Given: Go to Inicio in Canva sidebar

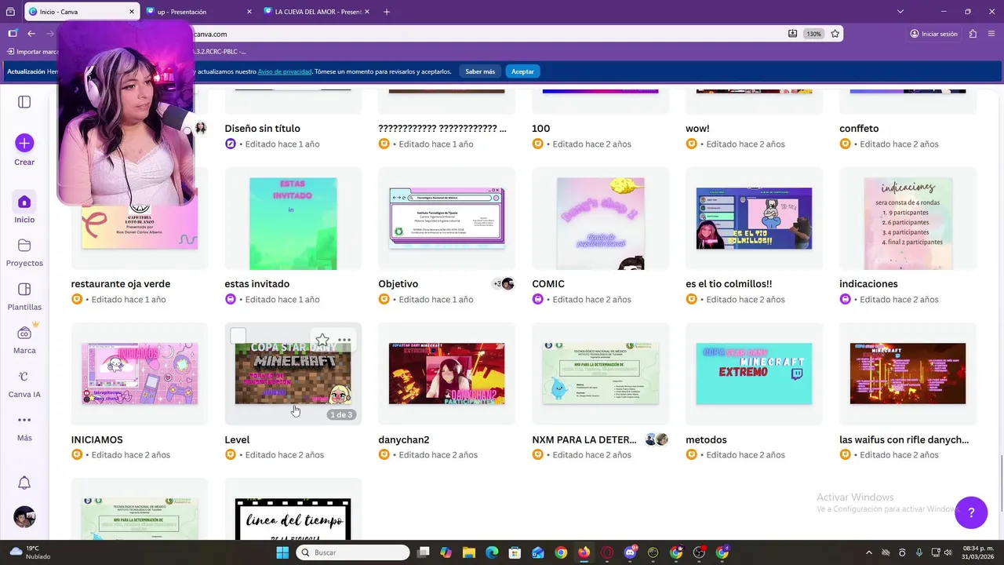Looking at the screenshot, I should (24, 207).
